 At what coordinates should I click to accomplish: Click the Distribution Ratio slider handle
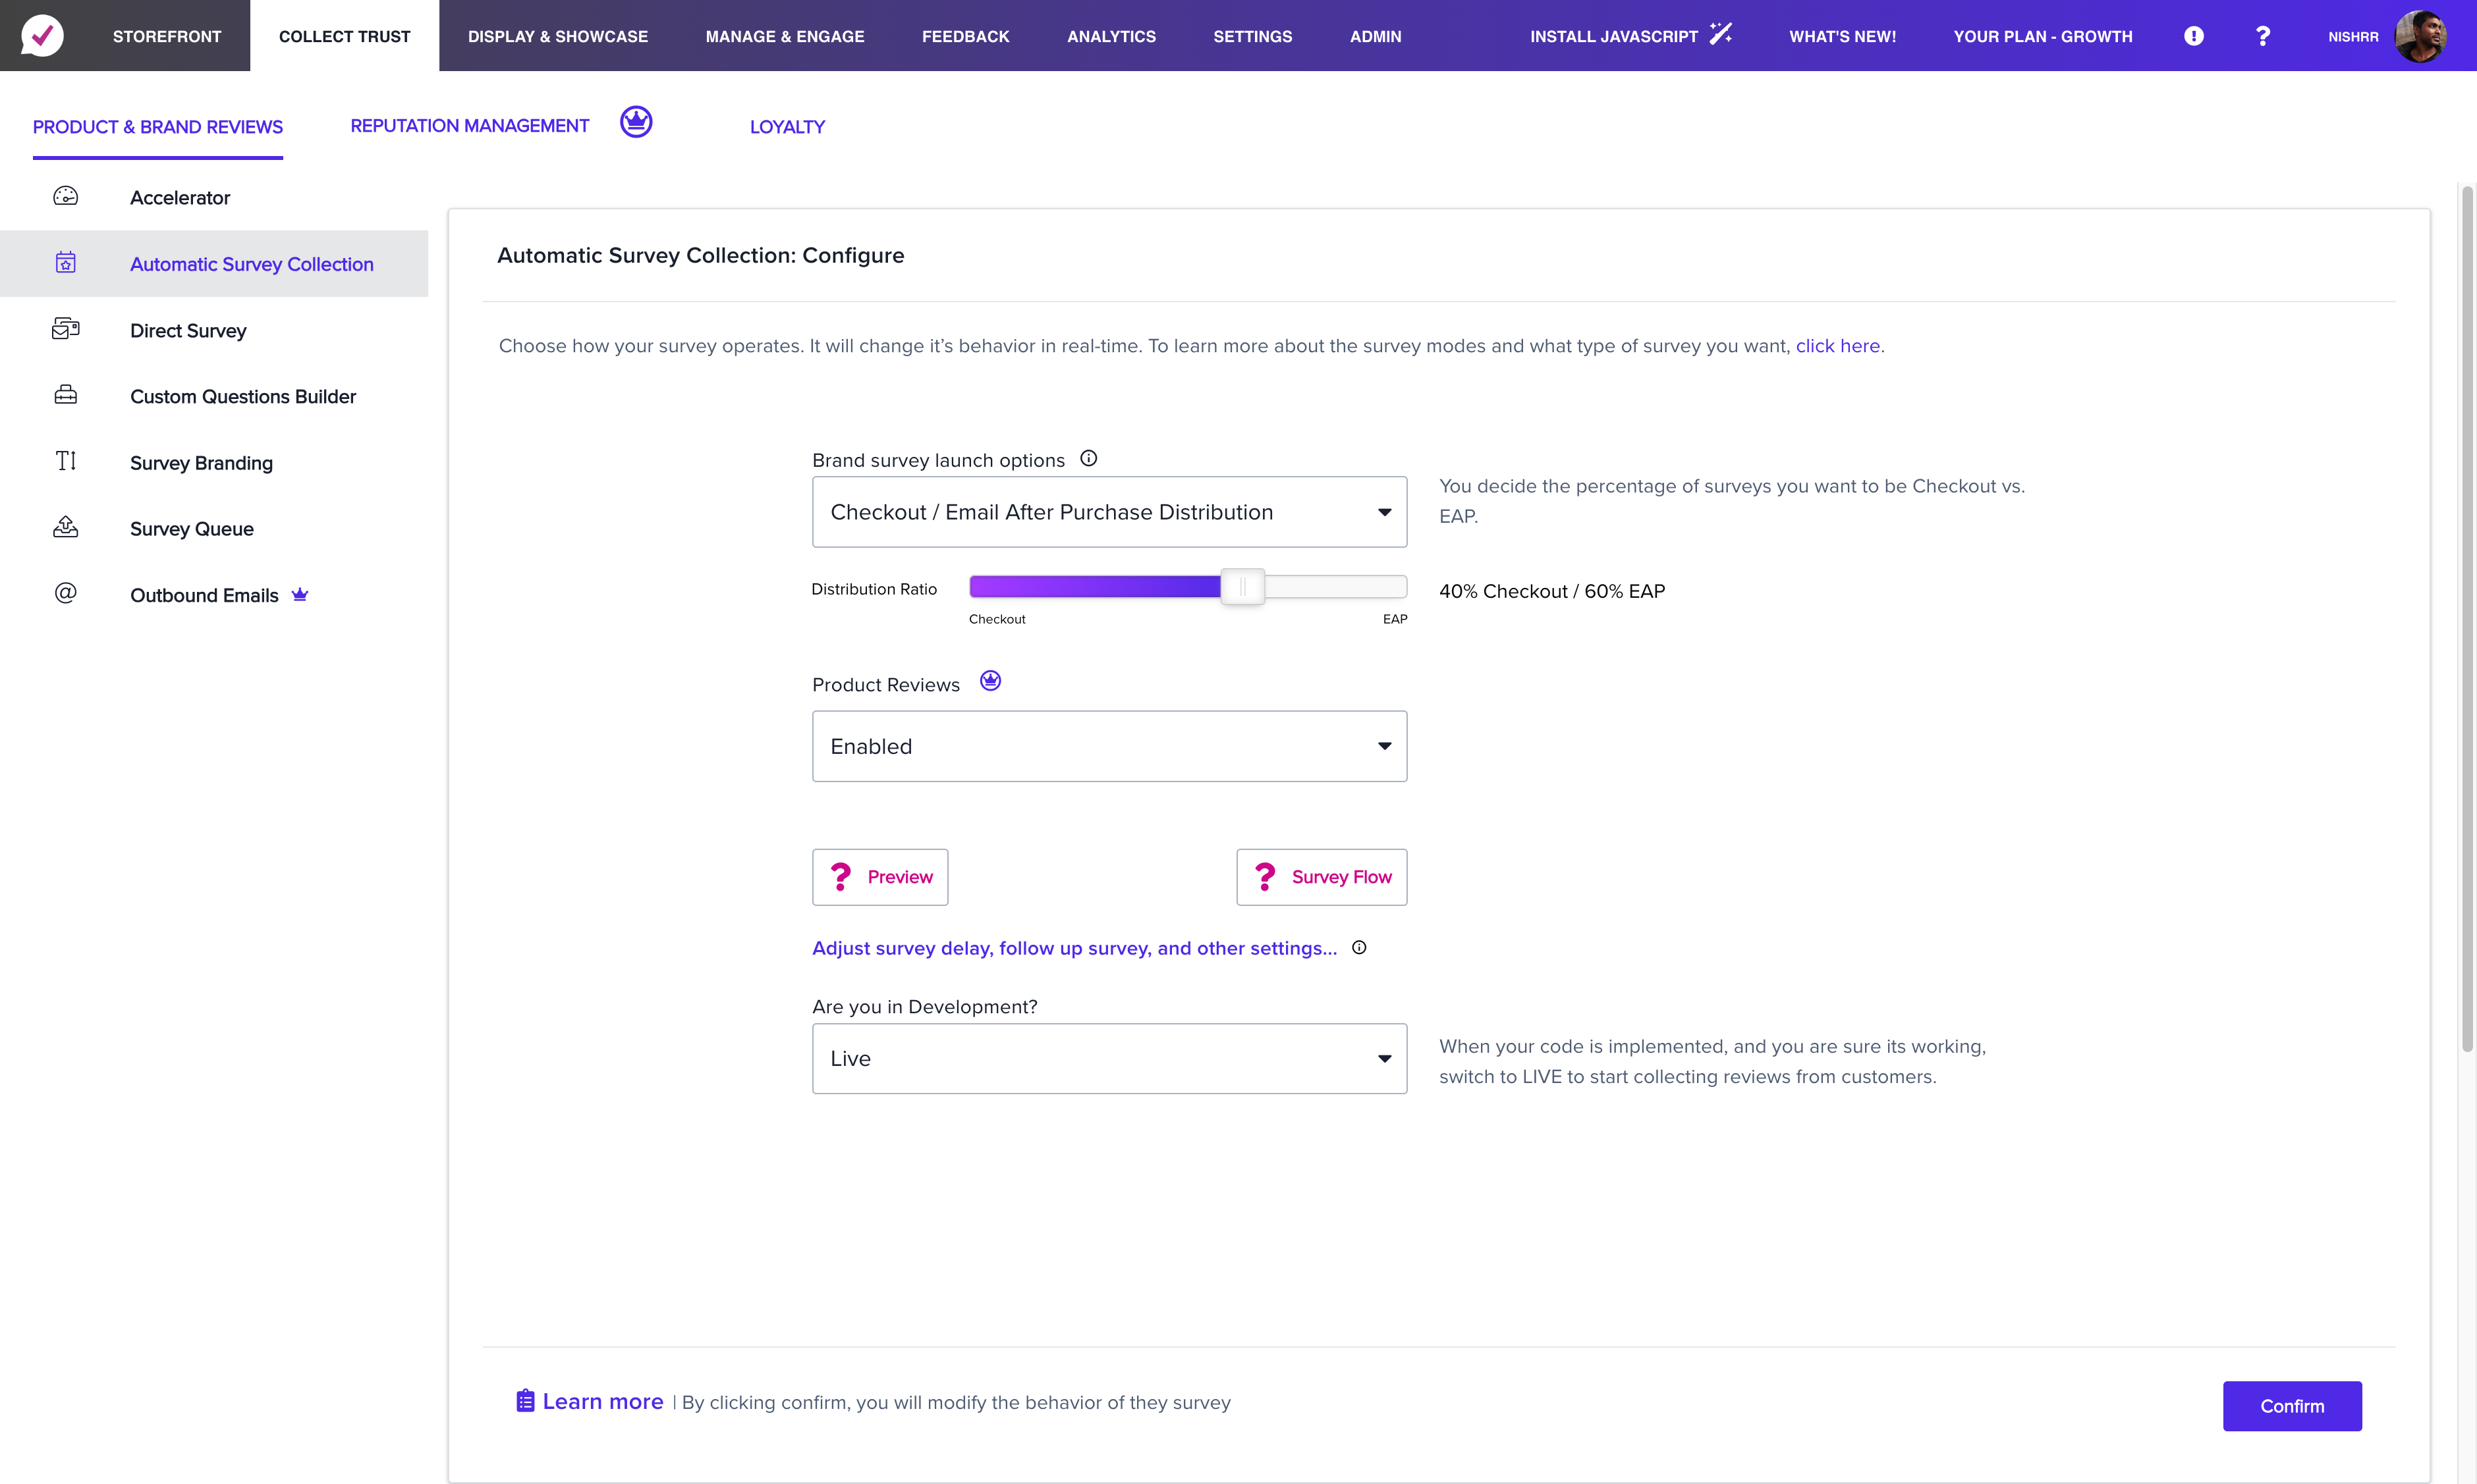[x=1242, y=587]
